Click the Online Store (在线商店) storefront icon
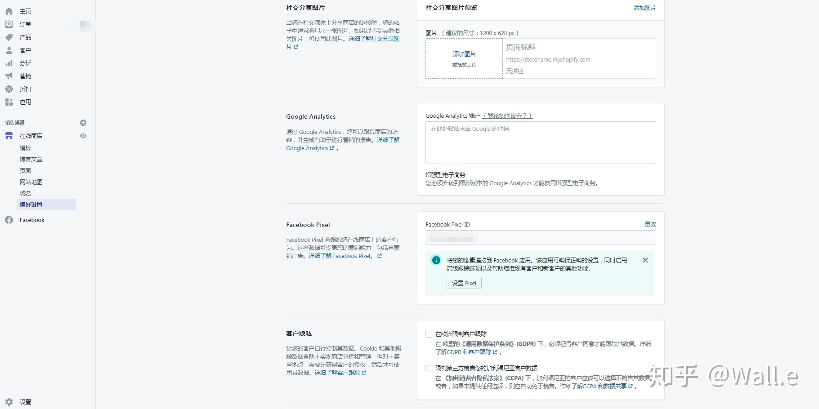 click(9, 136)
